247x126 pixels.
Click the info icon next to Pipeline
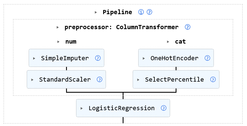[x=141, y=12]
